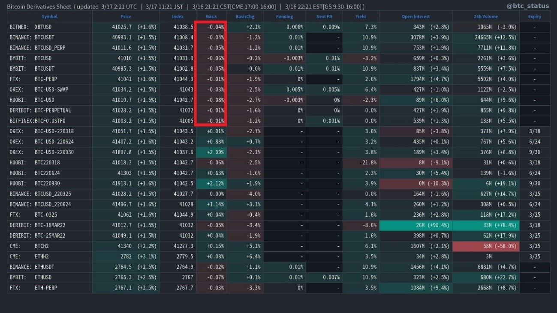Select the BITFINEX BTCF0:USTF0 symbol cell

[x=50, y=121]
